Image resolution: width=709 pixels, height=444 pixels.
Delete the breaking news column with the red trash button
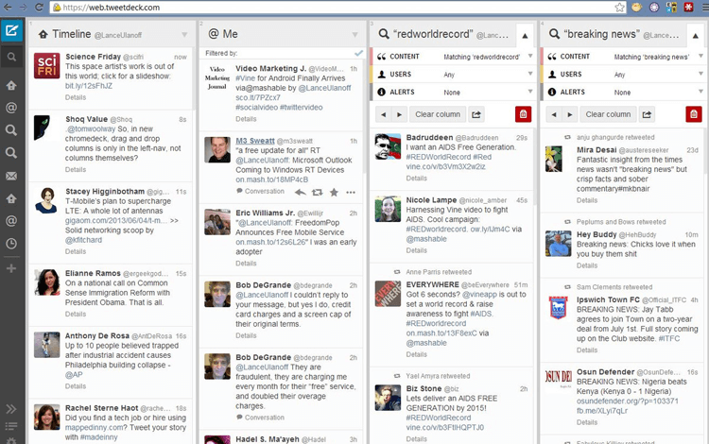[694, 114]
